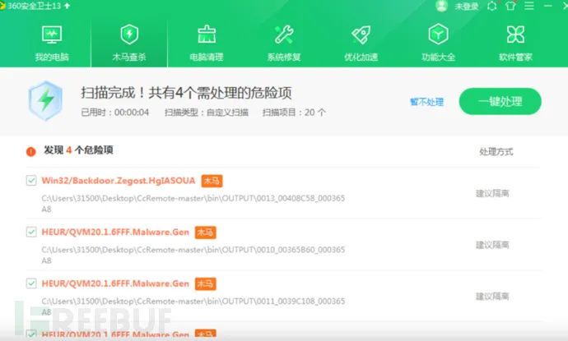This screenshot has height=341, width=568.
Task: Minimize the 360 window
Action: (547, 6)
